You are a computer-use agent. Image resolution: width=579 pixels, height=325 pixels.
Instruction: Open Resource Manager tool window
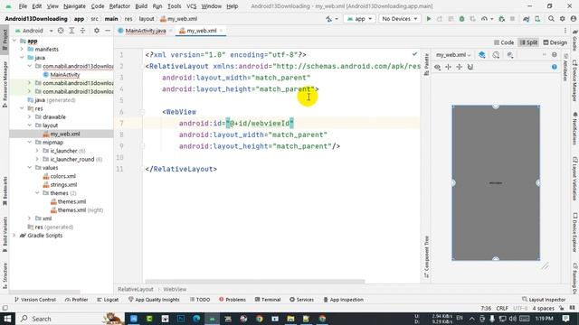coord(5,84)
